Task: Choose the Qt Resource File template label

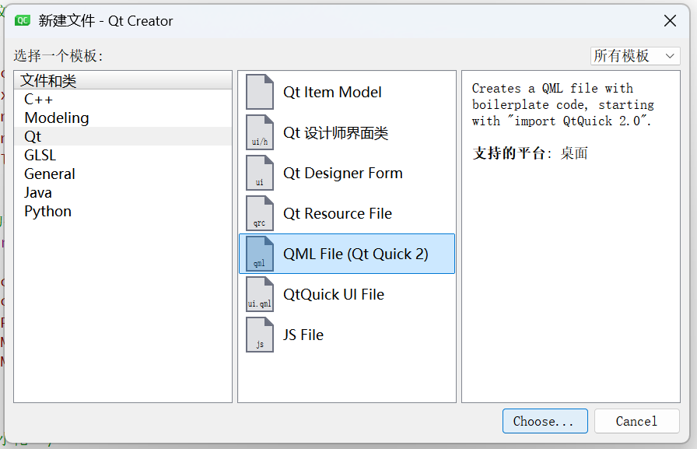Action: click(338, 213)
